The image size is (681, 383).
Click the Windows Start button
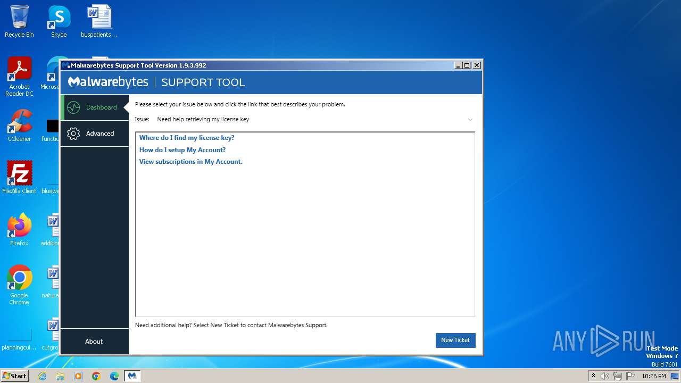[15, 376]
